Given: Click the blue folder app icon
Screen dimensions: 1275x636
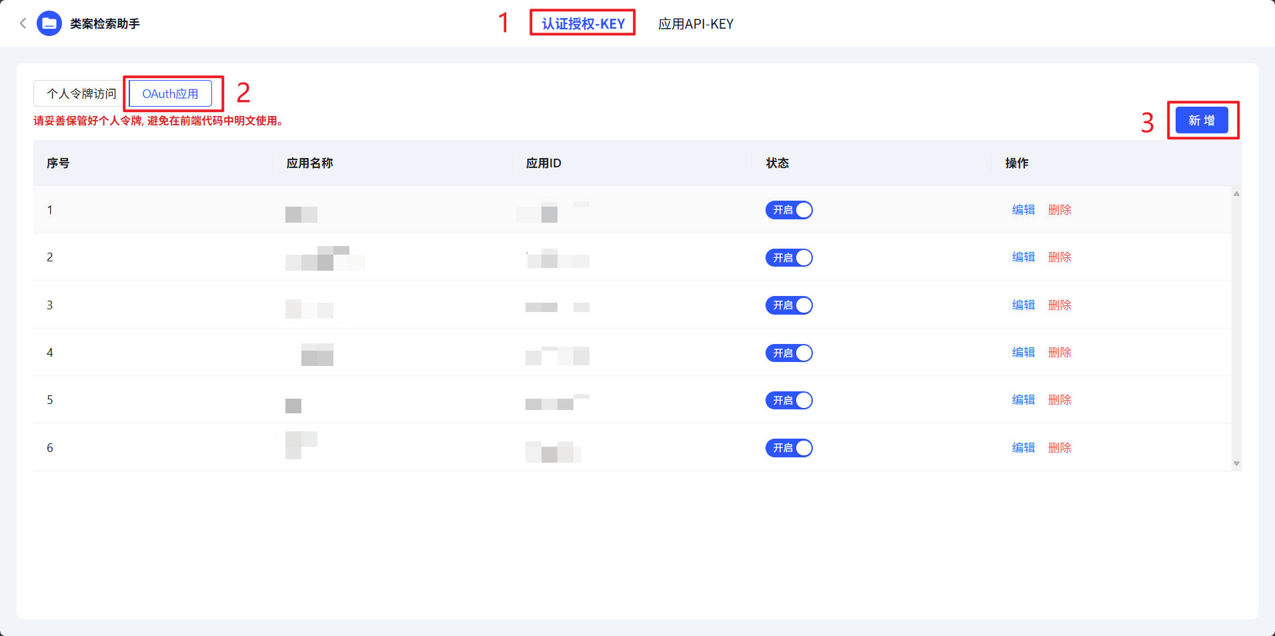Looking at the screenshot, I should (49, 23).
